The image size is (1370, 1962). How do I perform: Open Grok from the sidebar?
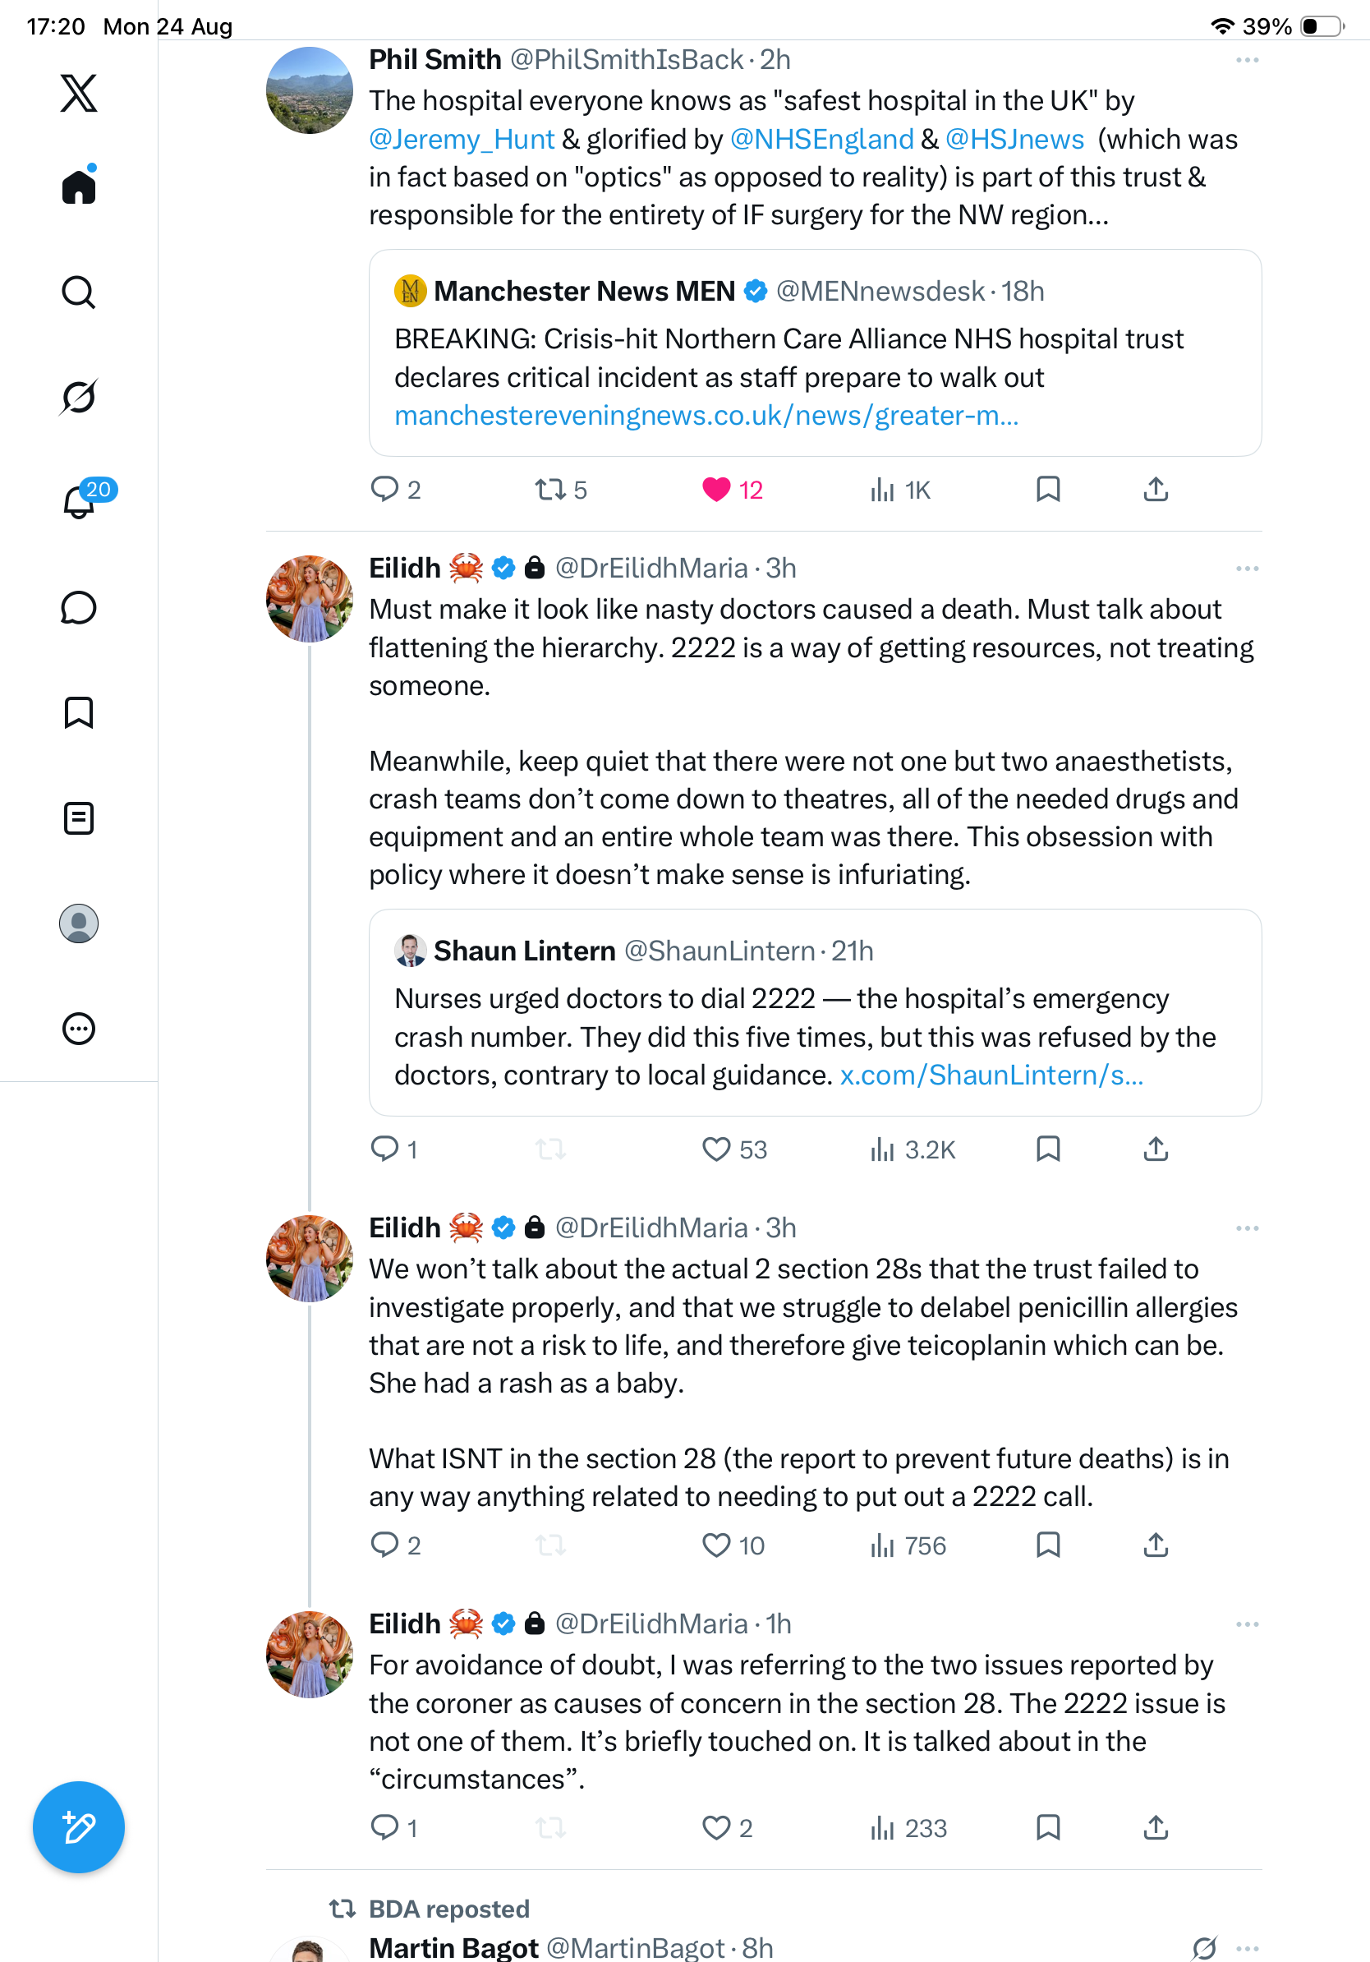79,397
